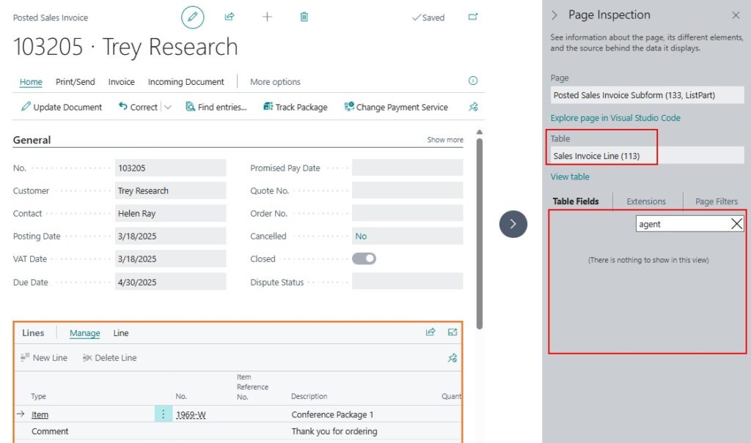
Task: Click the information icon on action bar
Action: click(473, 81)
